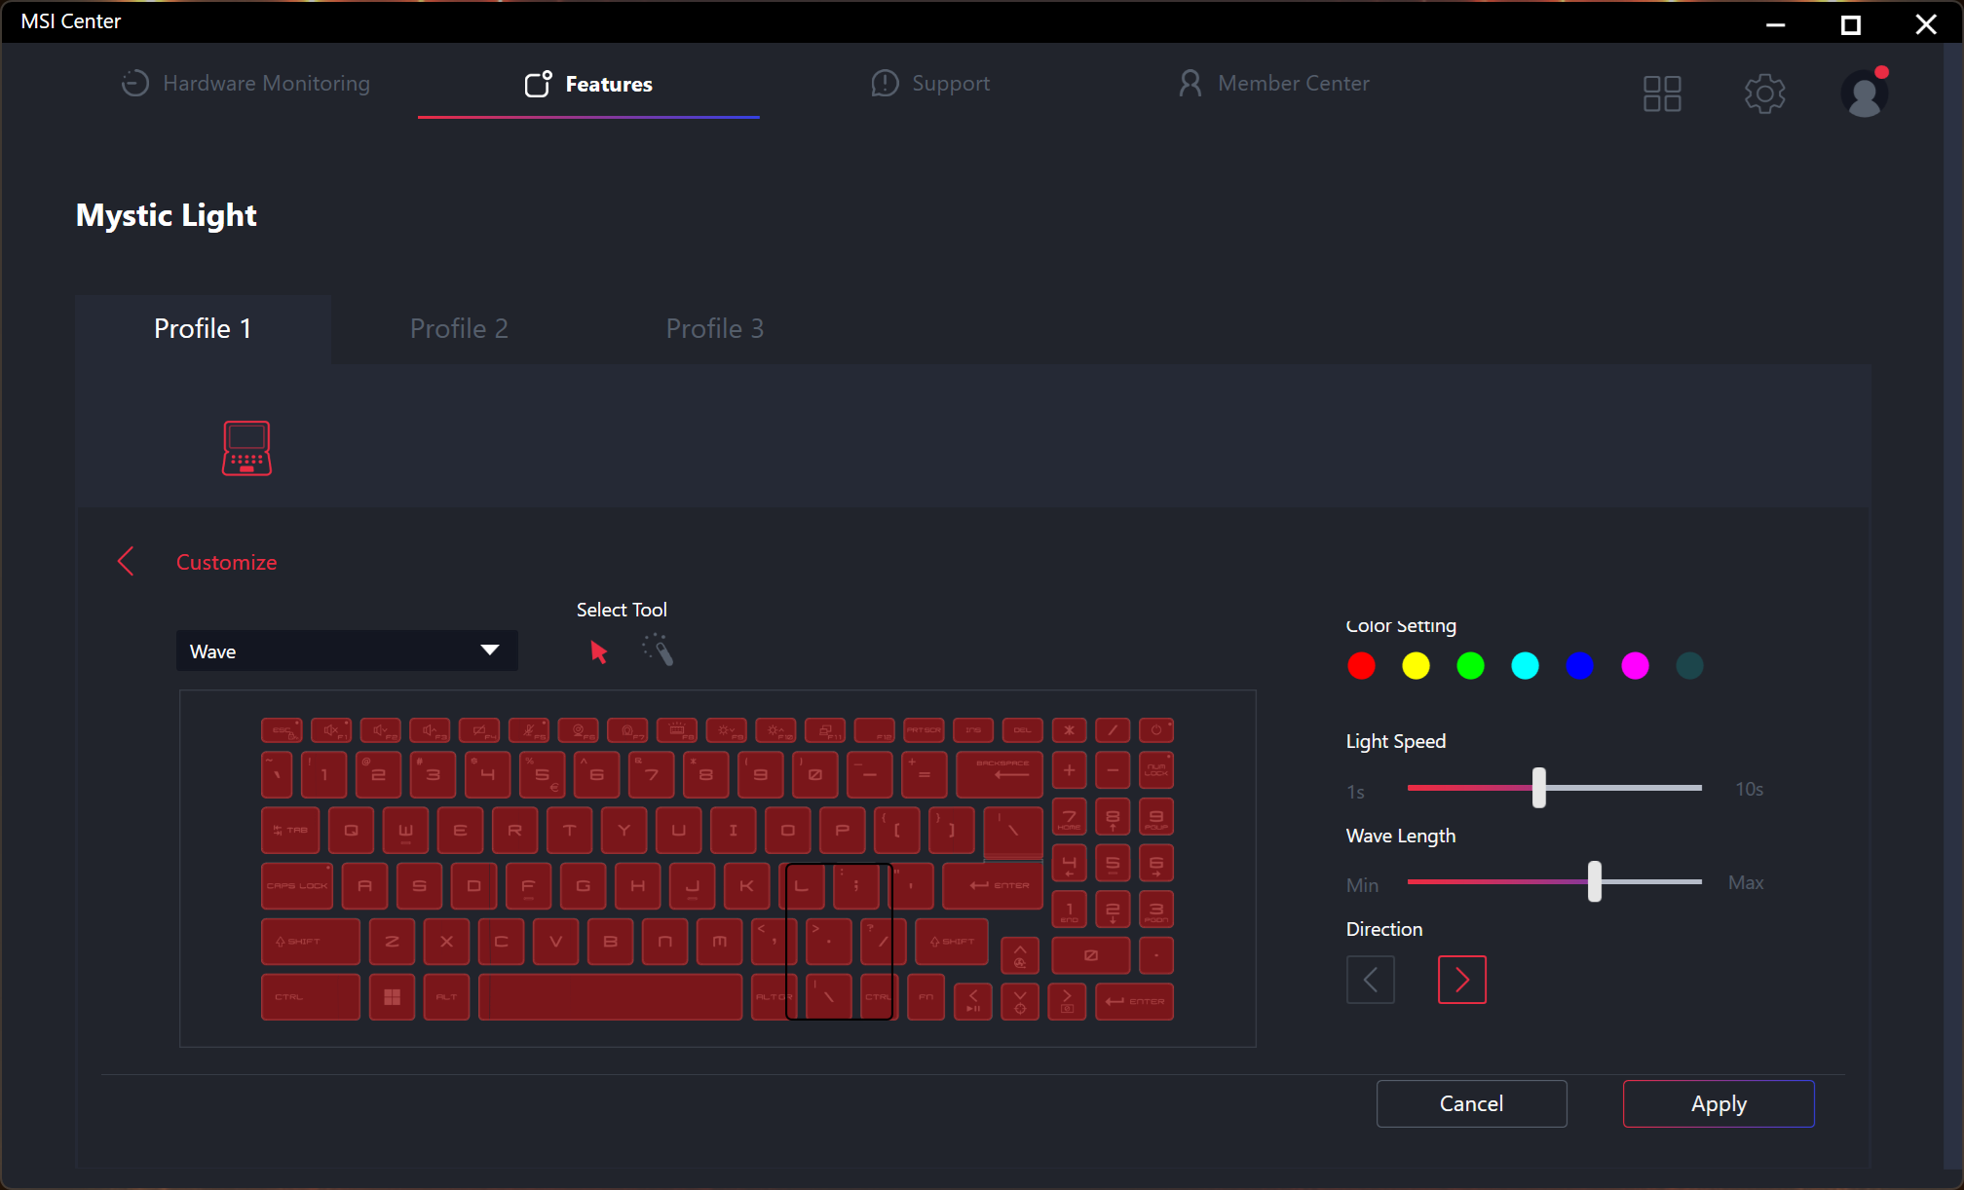Pick the green color swatch
Screen dimensions: 1964x1190
tap(1470, 666)
